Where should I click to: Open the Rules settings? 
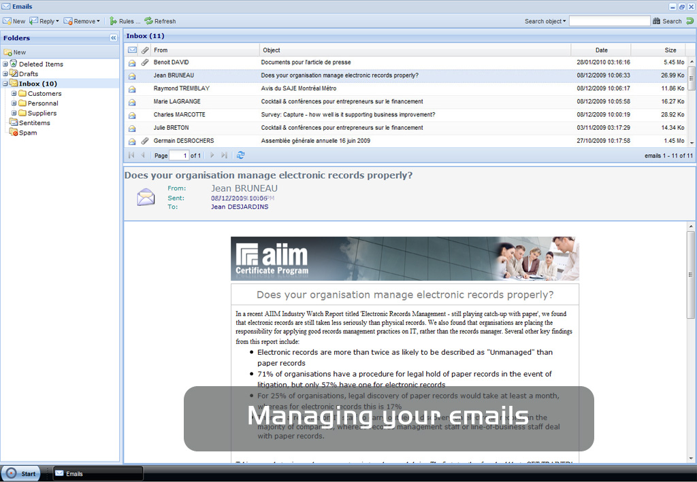tap(125, 21)
